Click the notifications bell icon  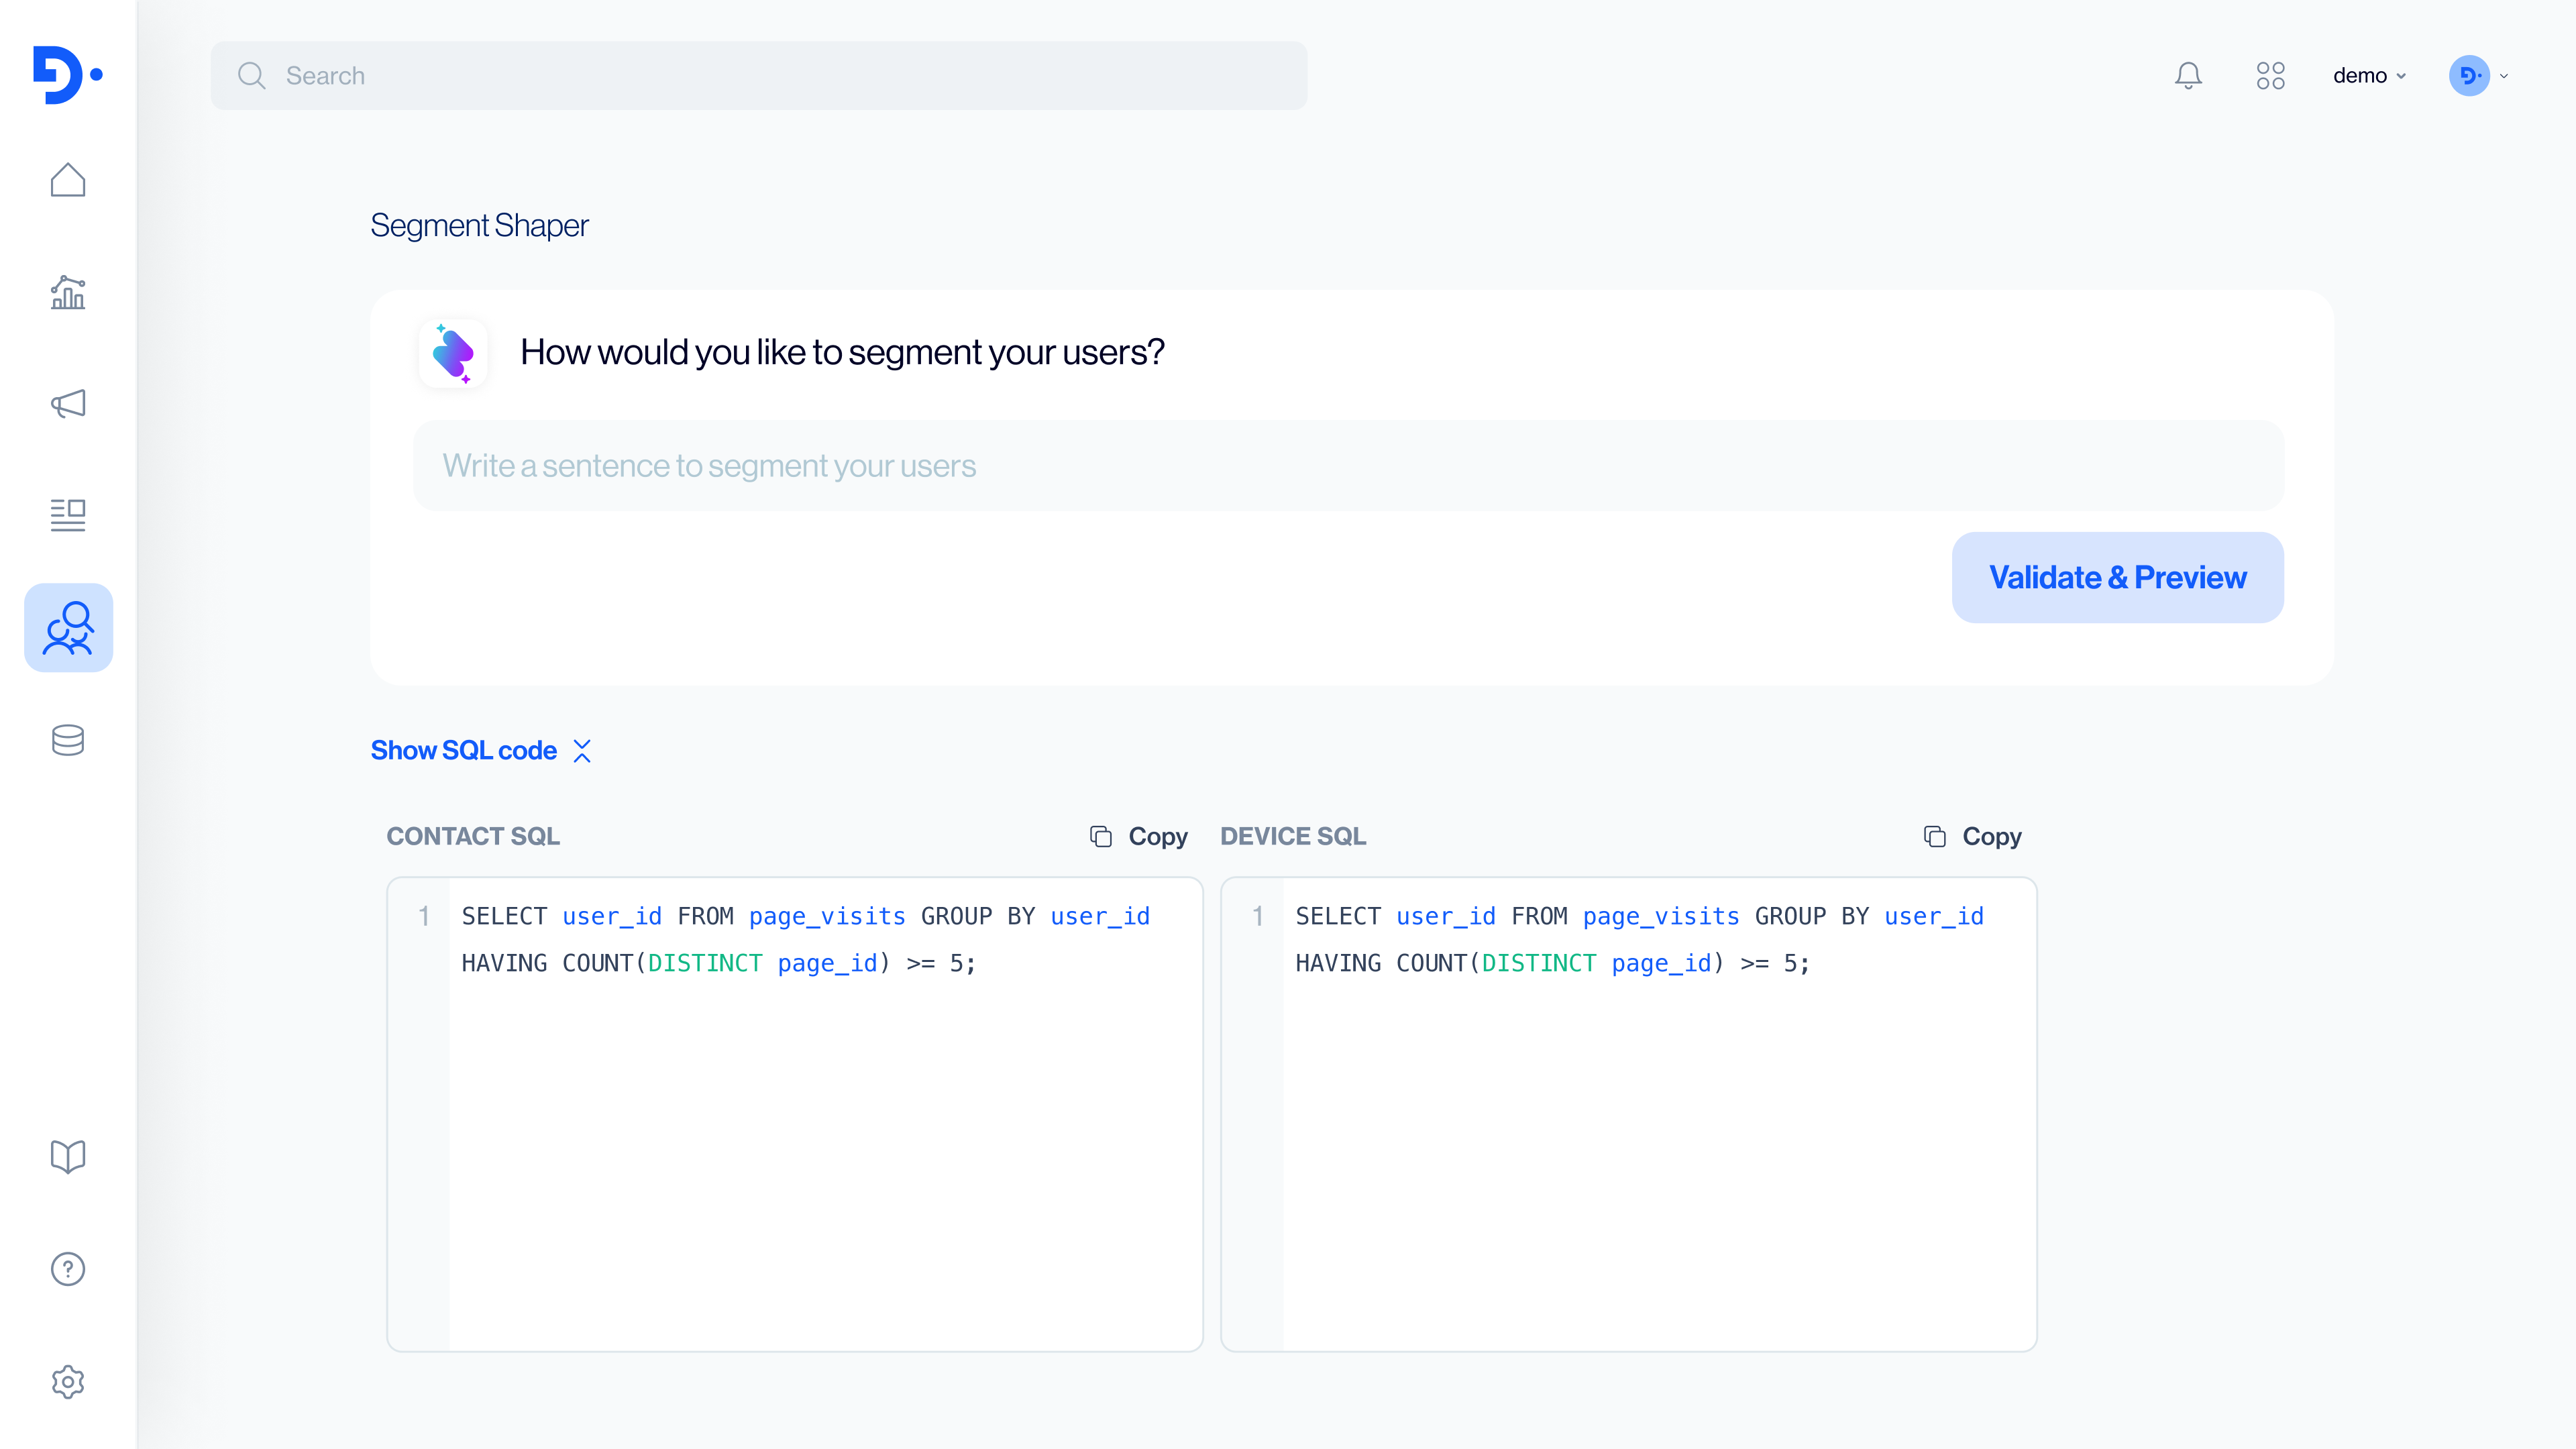pos(2188,76)
